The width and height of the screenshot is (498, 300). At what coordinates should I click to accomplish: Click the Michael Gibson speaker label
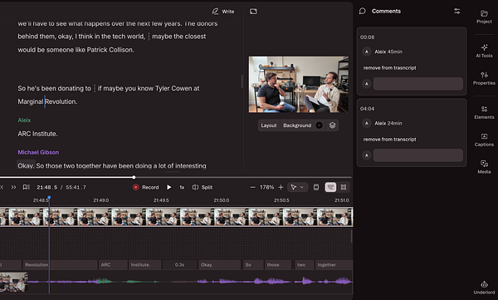38,152
